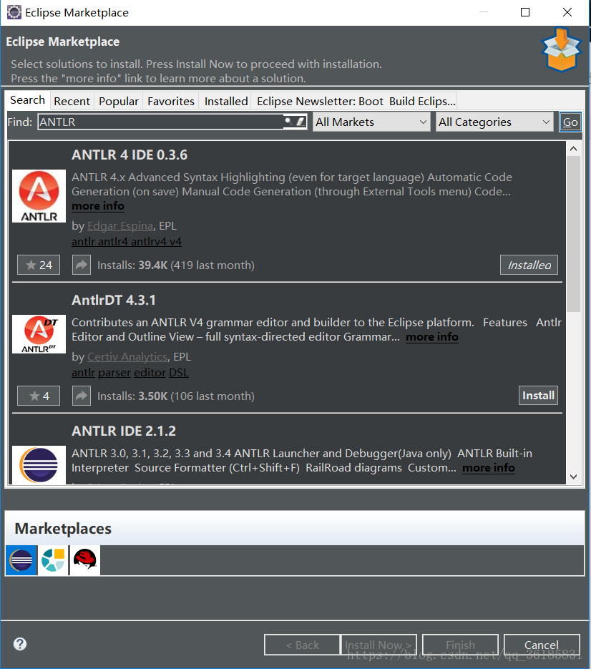Switch to the Installed tab
This screenshot has height=669, width=591.
tap(225, 101)
